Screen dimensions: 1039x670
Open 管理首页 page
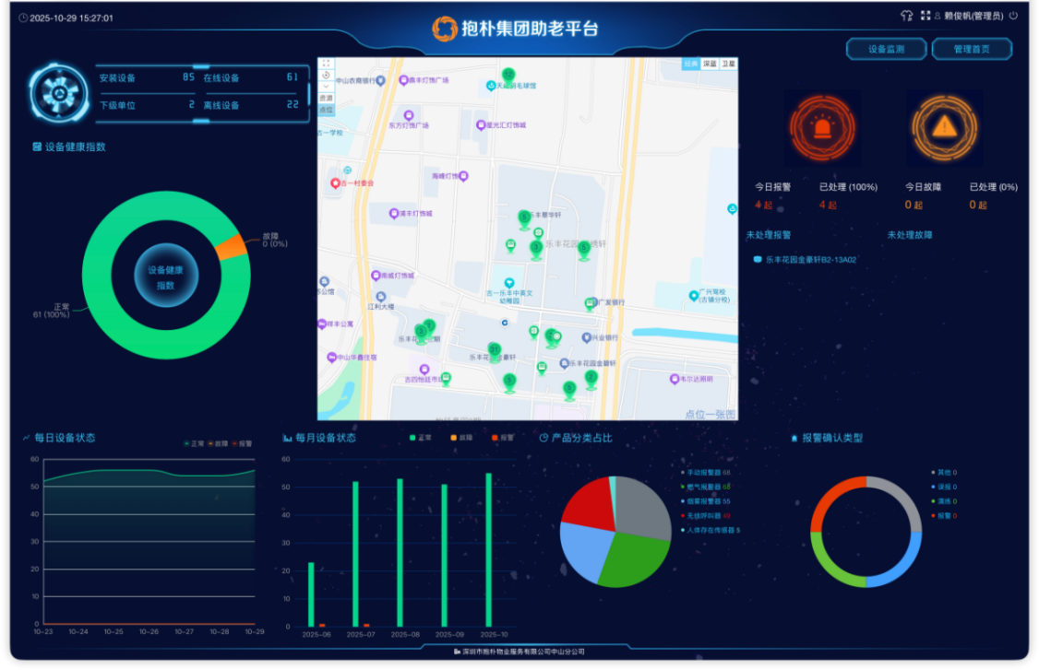pyautogui.click(x=972, y=50)
